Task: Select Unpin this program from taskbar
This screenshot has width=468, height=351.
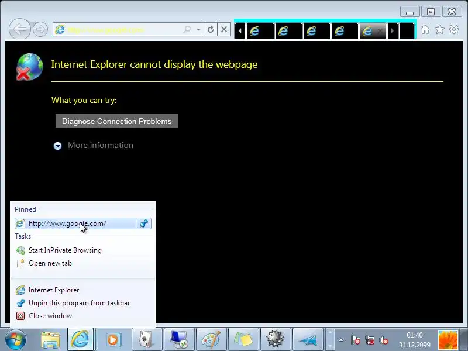Action: pyautogui.click(x=79, y=303)
